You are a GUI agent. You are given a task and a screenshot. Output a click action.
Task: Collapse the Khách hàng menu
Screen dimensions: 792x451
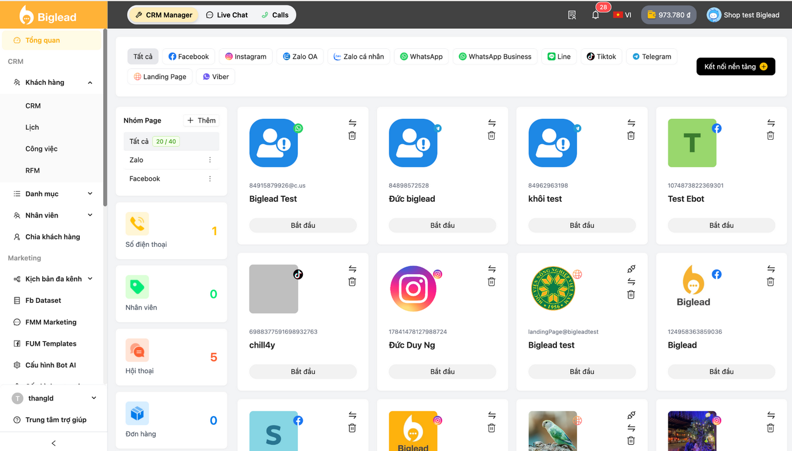[x=52, y=83]
